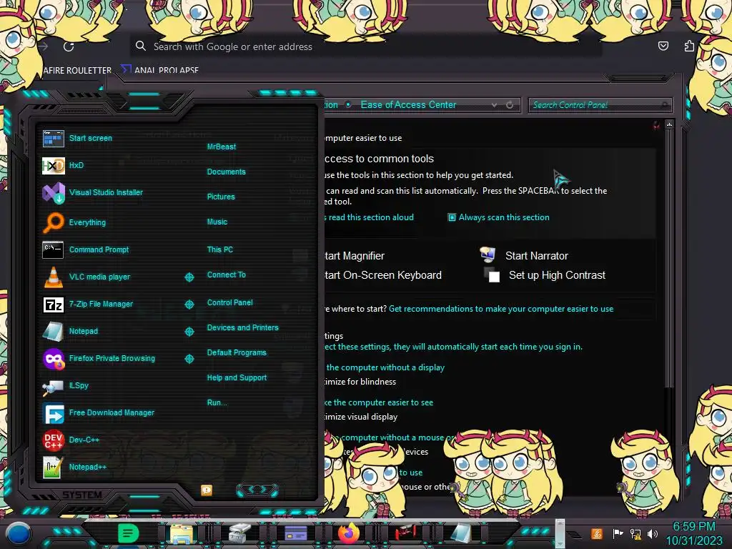This screenshot has width=732, height=549.
Task: Click make computer easier to see link
Action: 379,402
